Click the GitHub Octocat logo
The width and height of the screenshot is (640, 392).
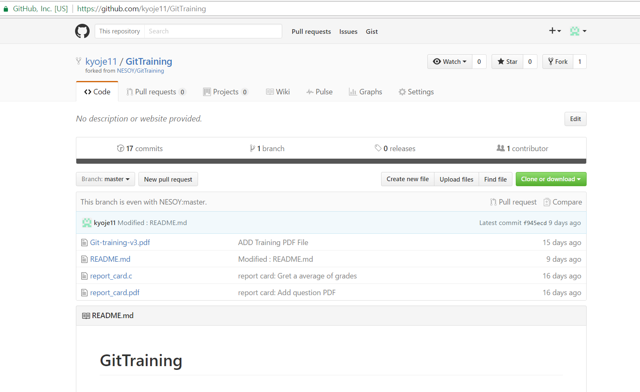coord(82,31)
